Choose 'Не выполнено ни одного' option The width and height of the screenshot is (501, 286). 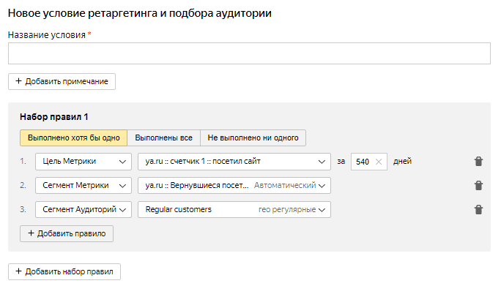[253, 138]
